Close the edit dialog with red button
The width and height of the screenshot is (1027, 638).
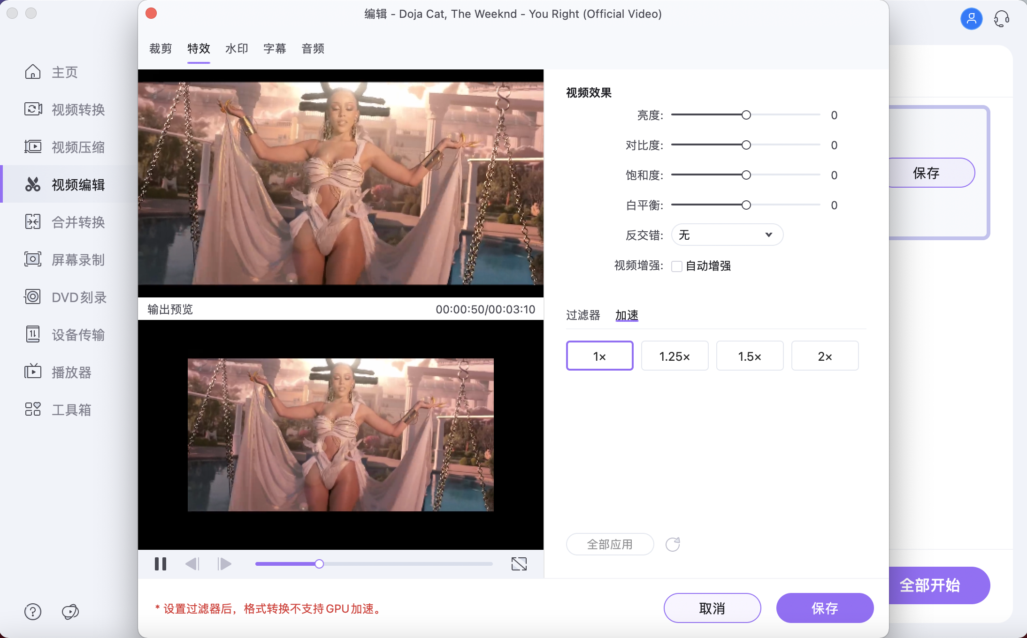[x=151, y=13]
